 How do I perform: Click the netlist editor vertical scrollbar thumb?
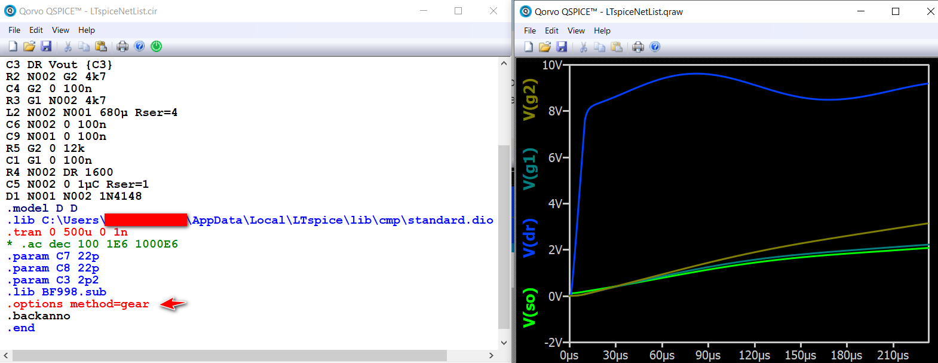click(504, 237)
